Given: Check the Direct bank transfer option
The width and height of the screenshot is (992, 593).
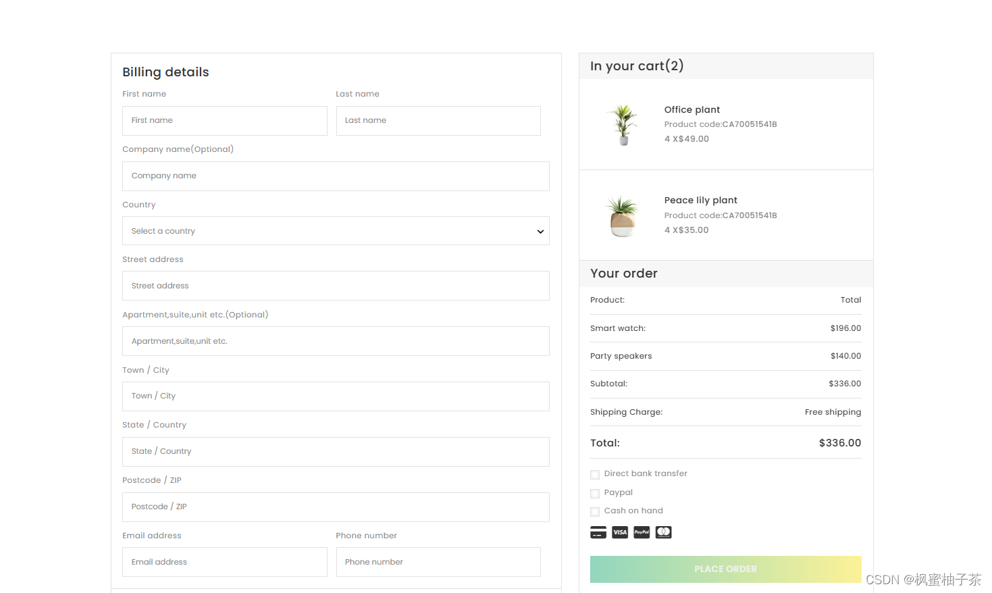Looking at the screenshot, I should pyautogui.click(x=595, y=475).
